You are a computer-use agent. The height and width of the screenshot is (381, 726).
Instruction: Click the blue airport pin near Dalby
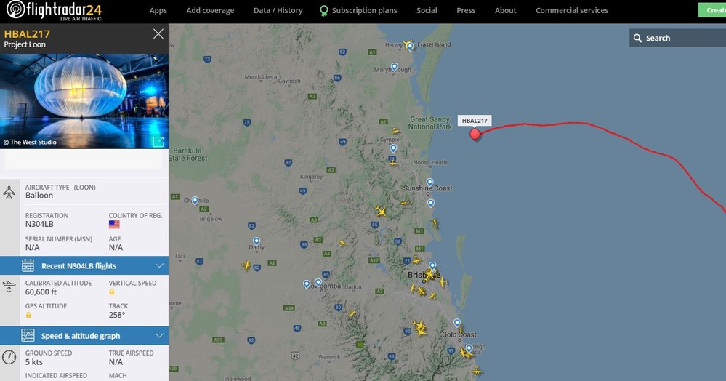click(x=257, y=241)
